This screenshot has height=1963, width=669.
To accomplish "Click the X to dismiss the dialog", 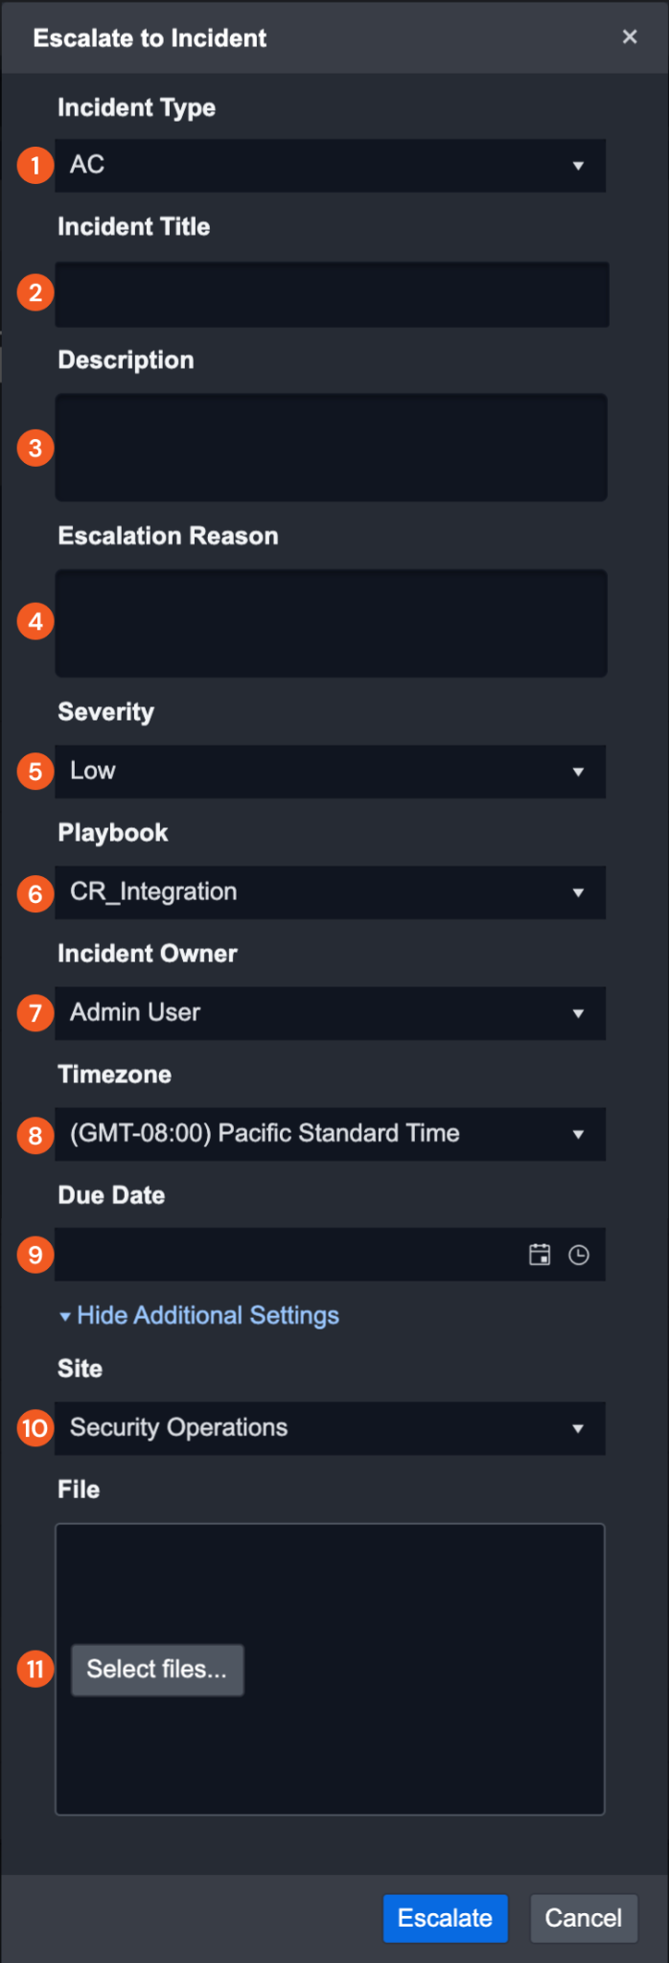I will 630,36.
